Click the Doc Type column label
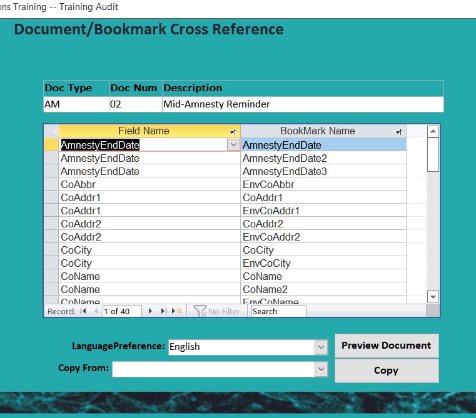 (68, 88)
